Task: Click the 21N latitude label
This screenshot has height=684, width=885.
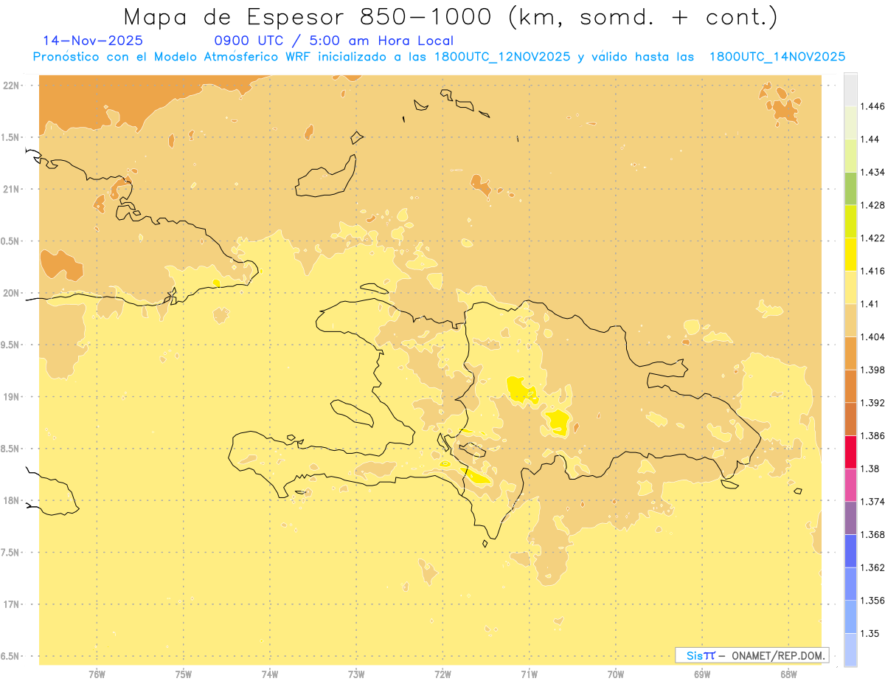Action: [11, 189]
